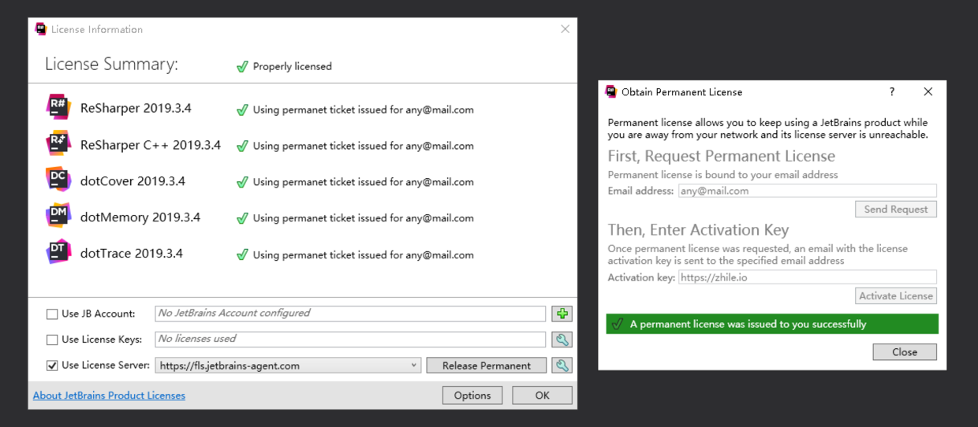The height and width of the screenshot is (427, 978).
Task: Click the JB Account field showing No JetBrains Account configured
Action: pos(350,314)
